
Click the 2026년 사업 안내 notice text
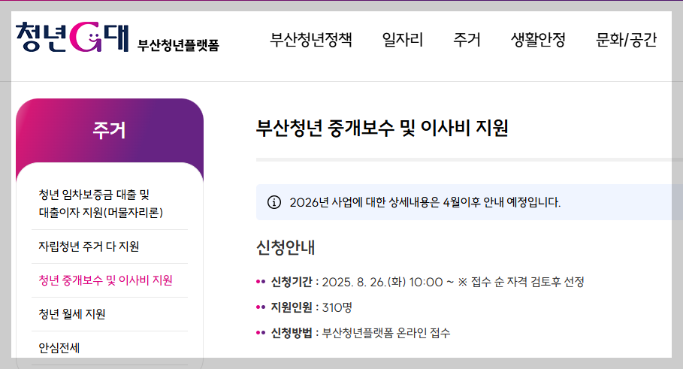tap(425, 202)
